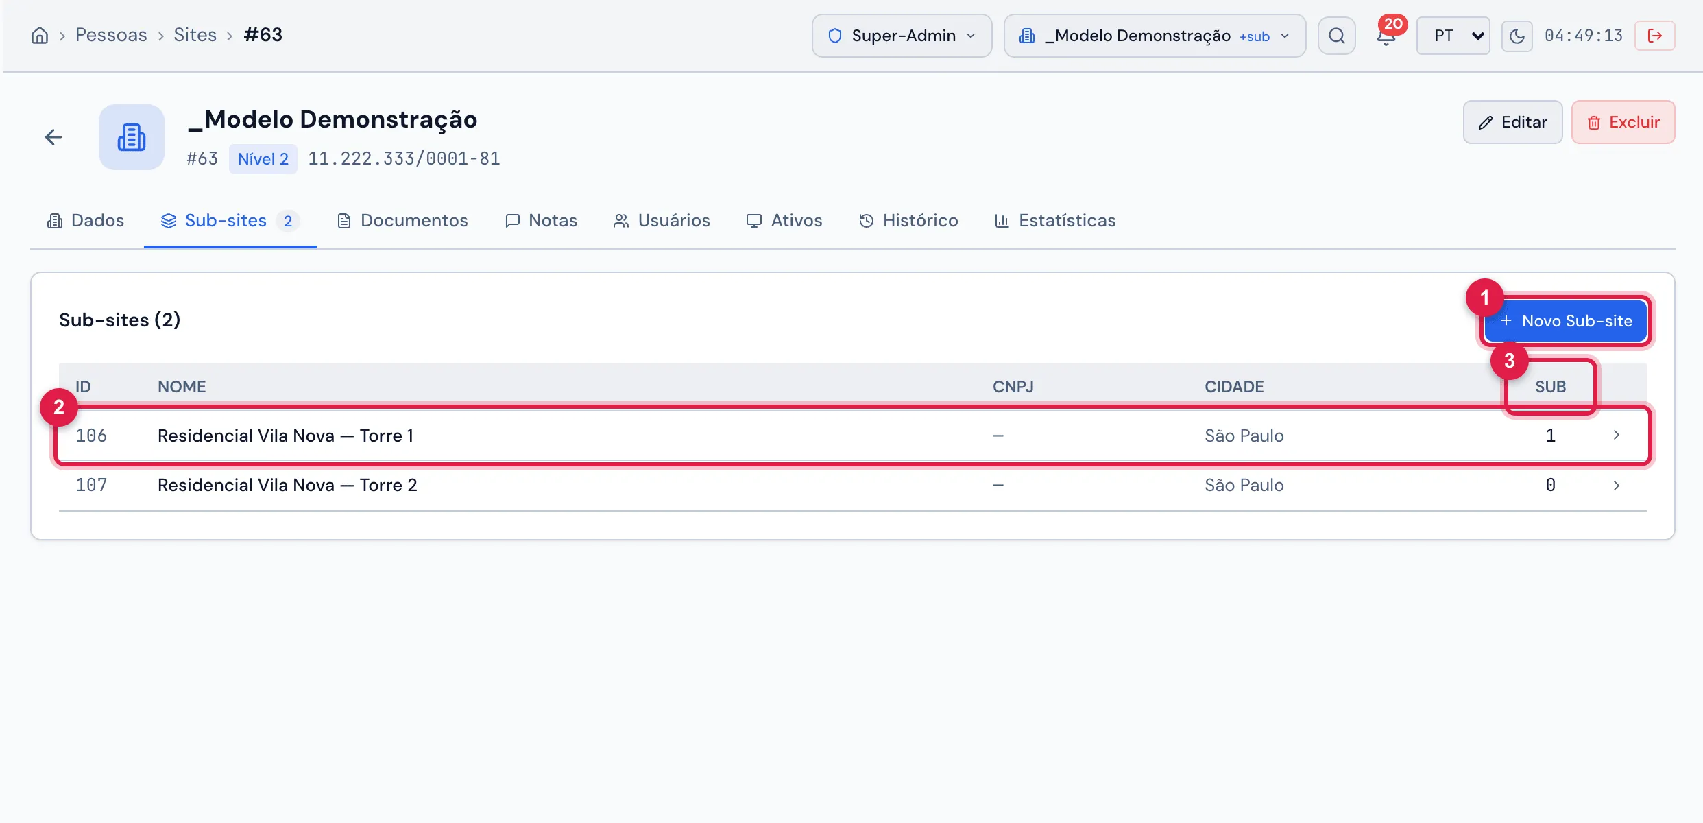1703x823 pixels.
Task: Click the Sub-sites (2) heading
Action: tap(119, 320)
